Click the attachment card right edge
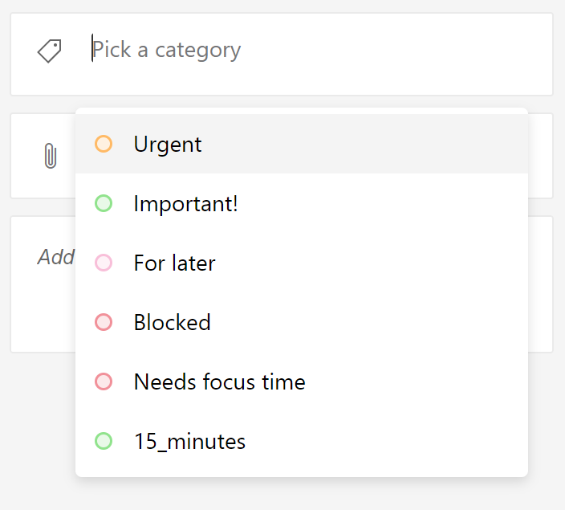 tap(540, 156)
